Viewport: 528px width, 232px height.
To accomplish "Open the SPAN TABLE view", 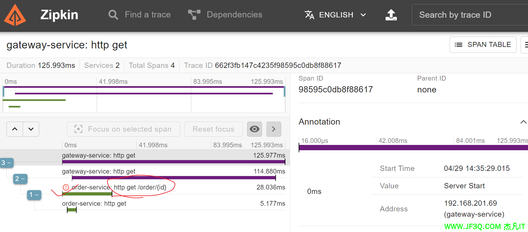I will (483, 45).
